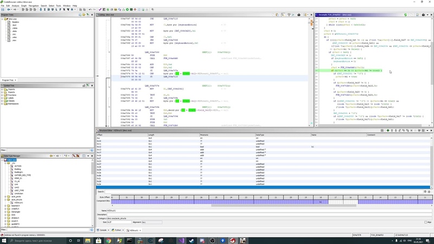Click the Structure Editor Name field
434x244 pixels.
(269, 210)
